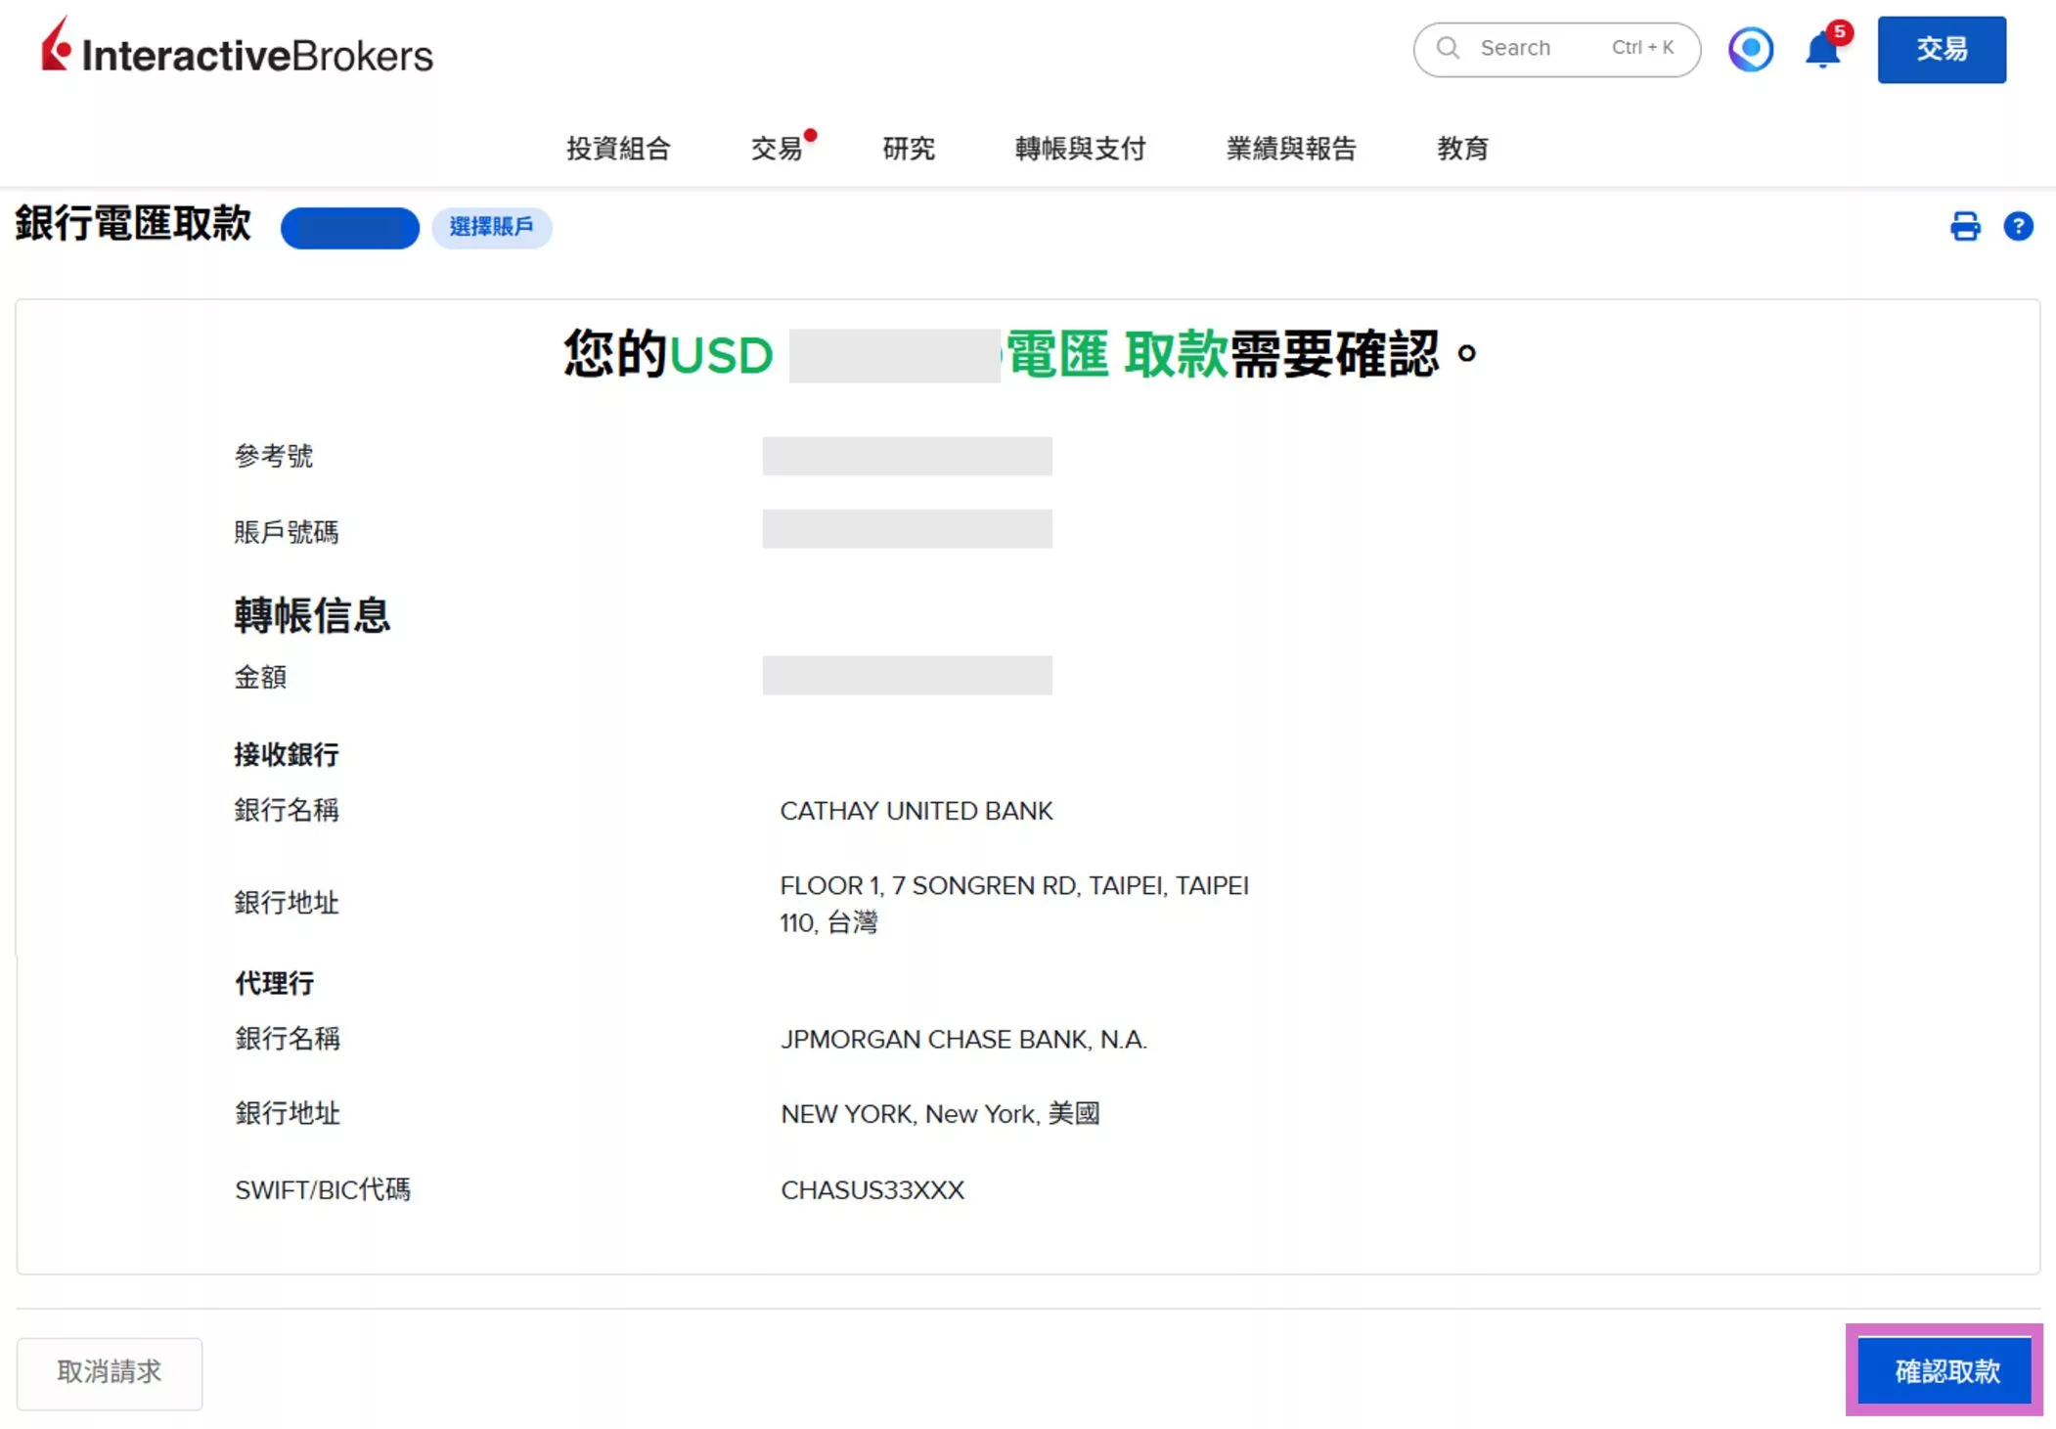Click the Interactive Brokers logo
The image size is (2056, 1429).
click(x=237, y=47)
